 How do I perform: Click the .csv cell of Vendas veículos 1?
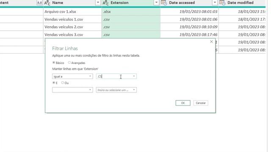point(131,19)
